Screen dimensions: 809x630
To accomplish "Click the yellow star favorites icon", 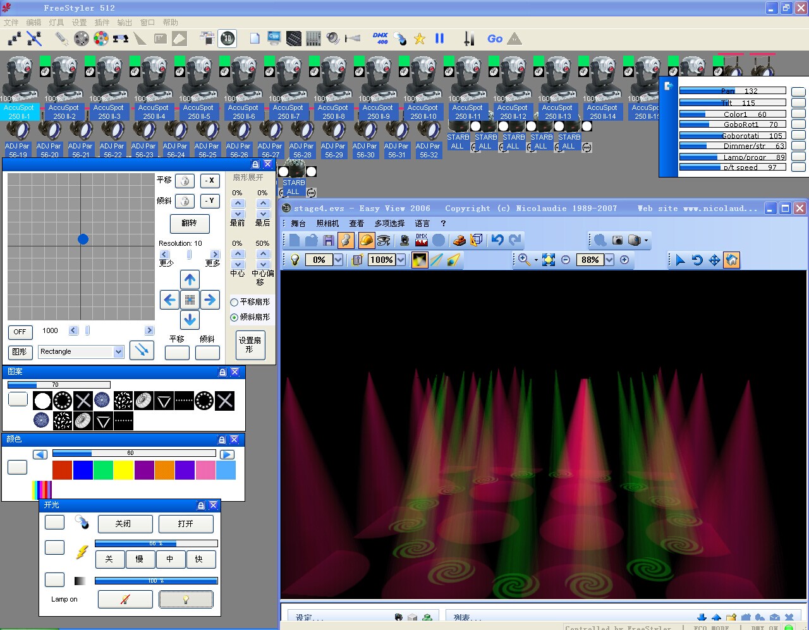I will click(420, 39).
